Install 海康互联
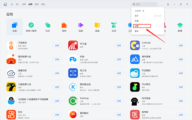The image size is (192, 120). click(57, 73)
